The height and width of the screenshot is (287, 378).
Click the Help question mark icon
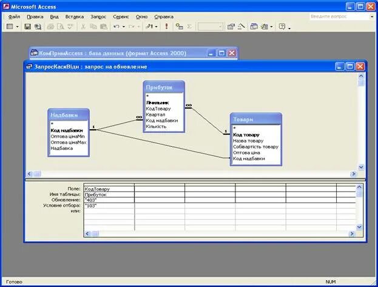pos(282,26)
